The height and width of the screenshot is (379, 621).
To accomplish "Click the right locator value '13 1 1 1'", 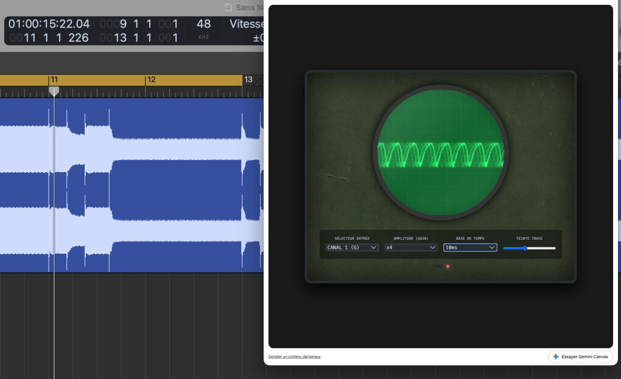I will point(139,38).
